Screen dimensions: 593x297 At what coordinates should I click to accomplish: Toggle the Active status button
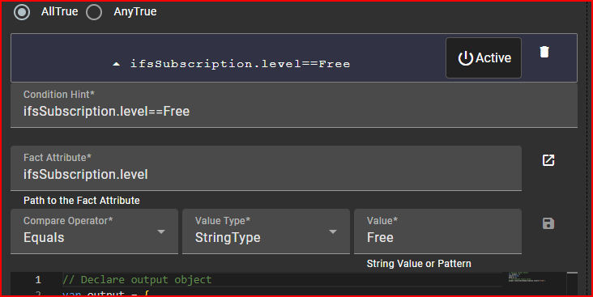click(484, 57)
